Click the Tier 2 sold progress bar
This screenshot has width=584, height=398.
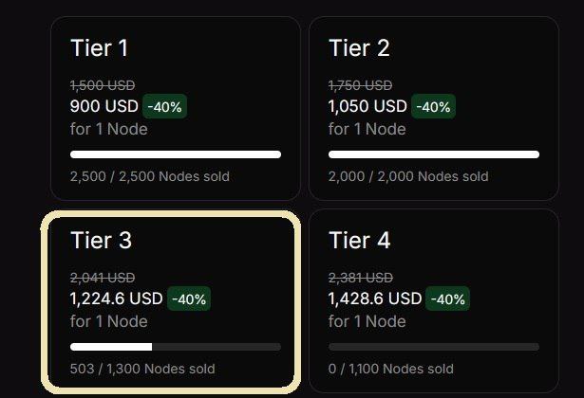(433, 154)
